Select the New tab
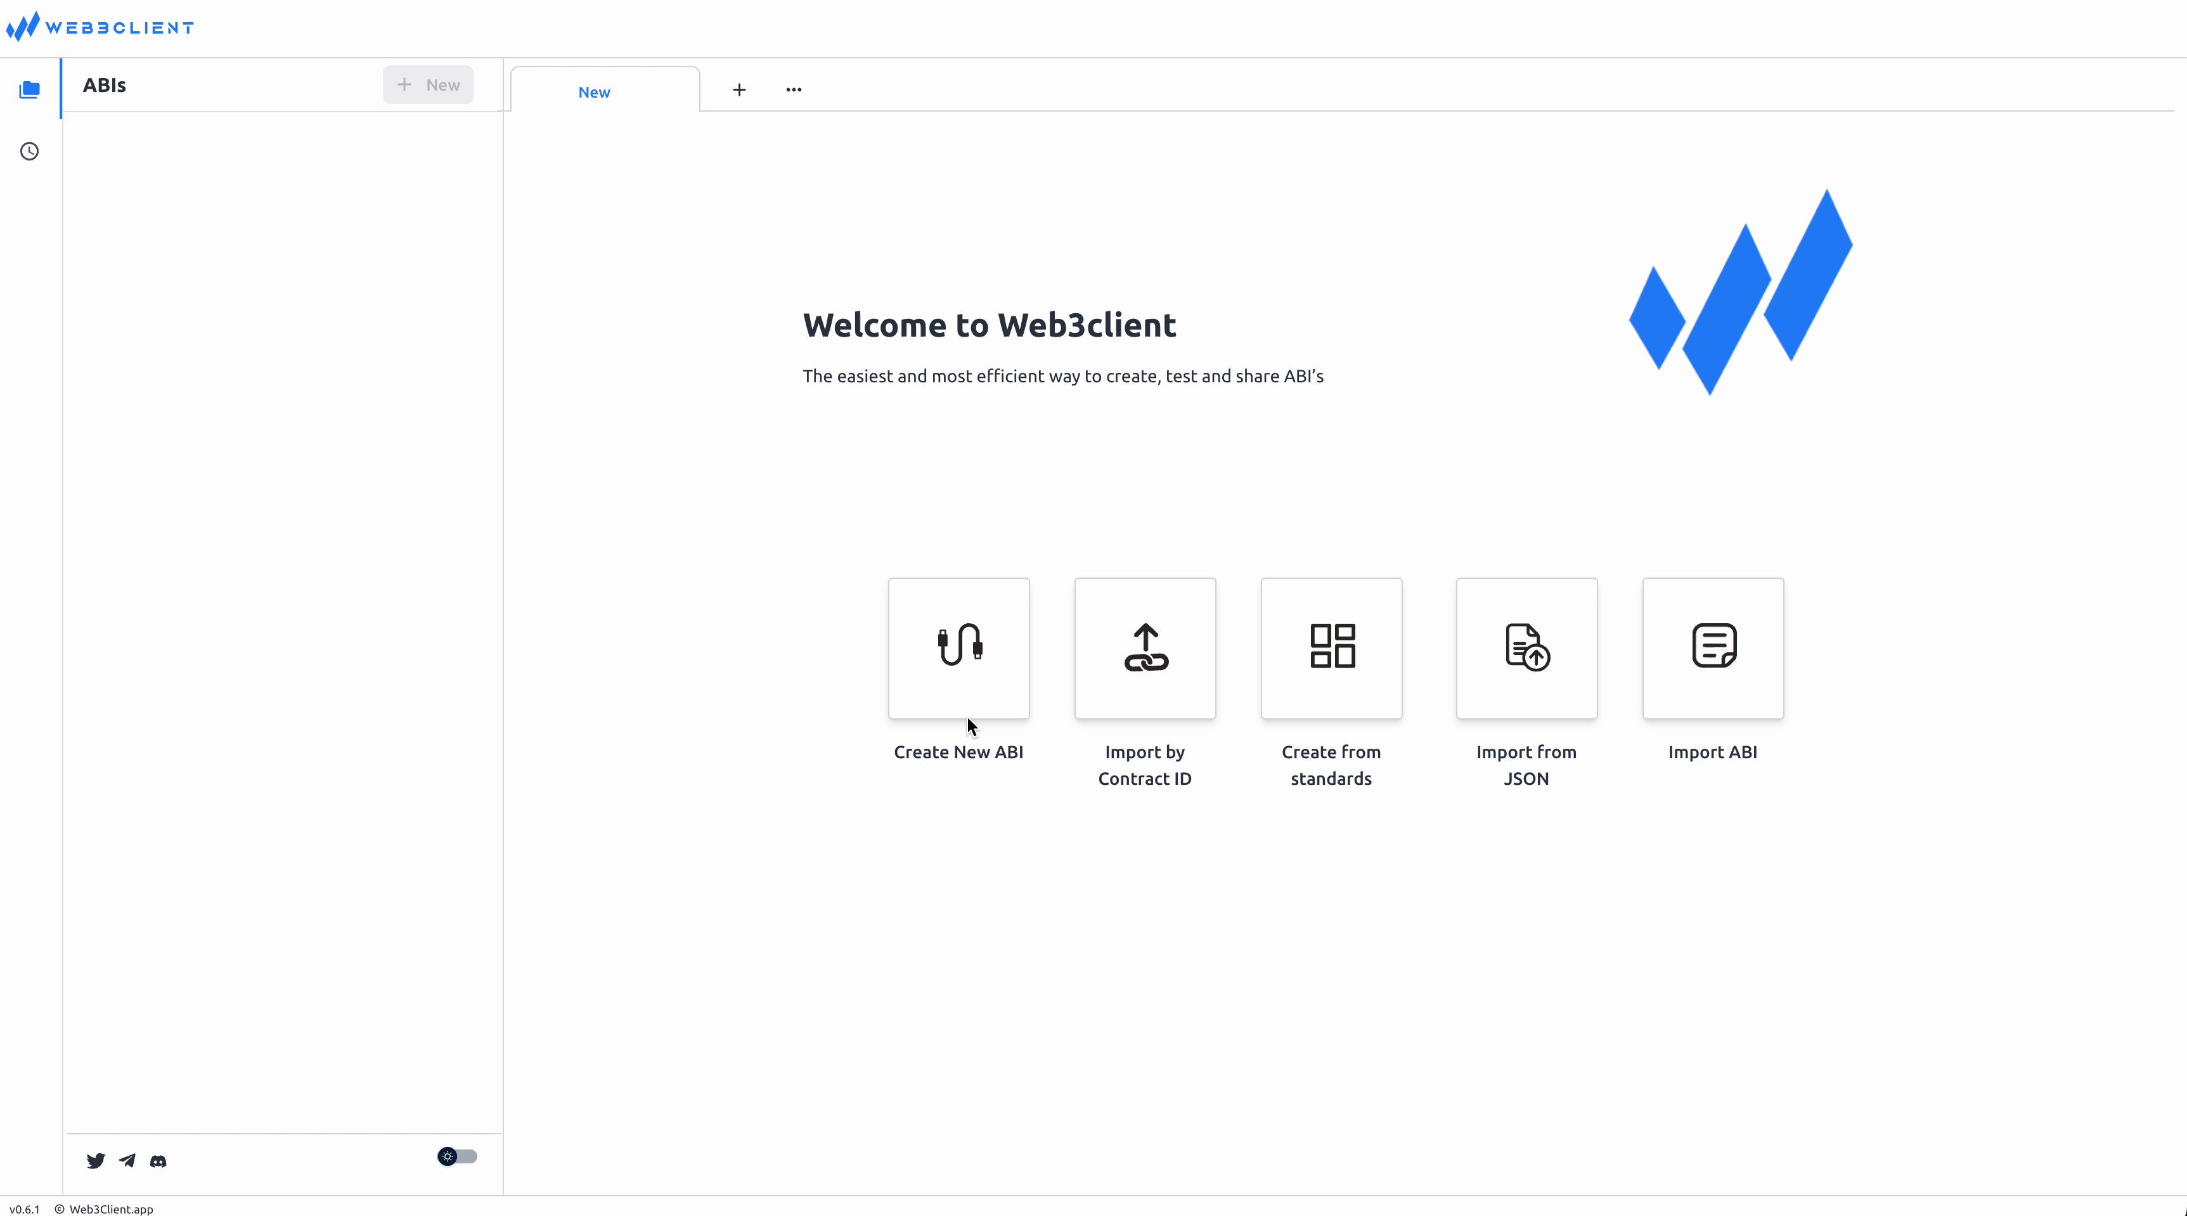Image resolution: width=2187 pixels, height=1216 pixels. coord(595,92)
